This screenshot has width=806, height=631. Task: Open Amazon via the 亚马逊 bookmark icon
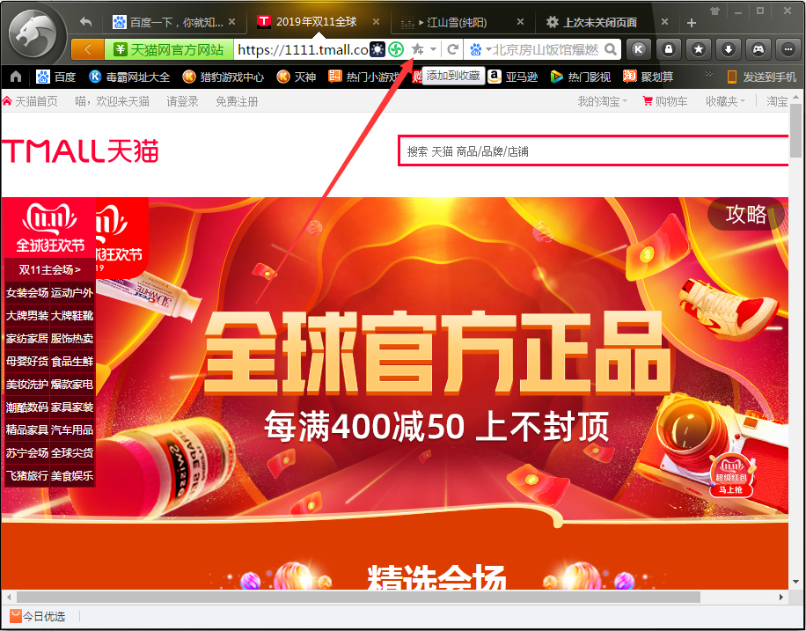(494, 77)
